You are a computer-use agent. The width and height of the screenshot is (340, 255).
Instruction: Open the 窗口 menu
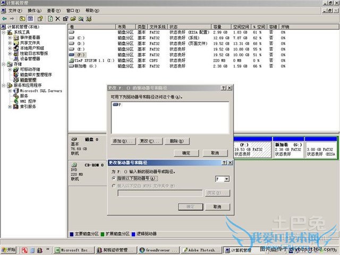[x=73, y=11]
